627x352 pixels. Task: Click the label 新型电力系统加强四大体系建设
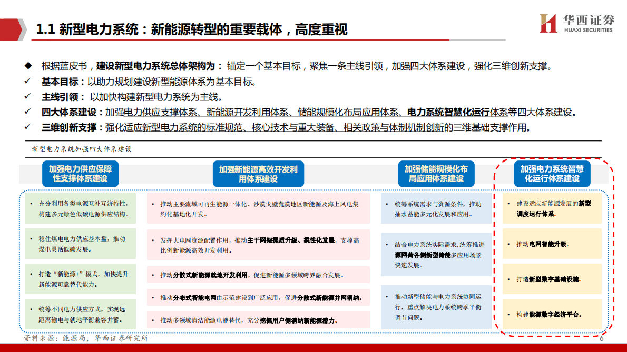click(82, 150)
